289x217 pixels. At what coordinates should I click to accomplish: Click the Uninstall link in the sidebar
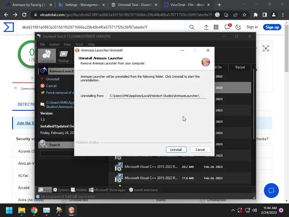[53, 79]
